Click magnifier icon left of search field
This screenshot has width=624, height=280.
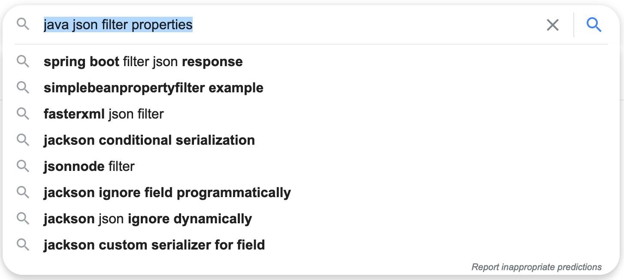pyautogui.click(x=23, y=24)
